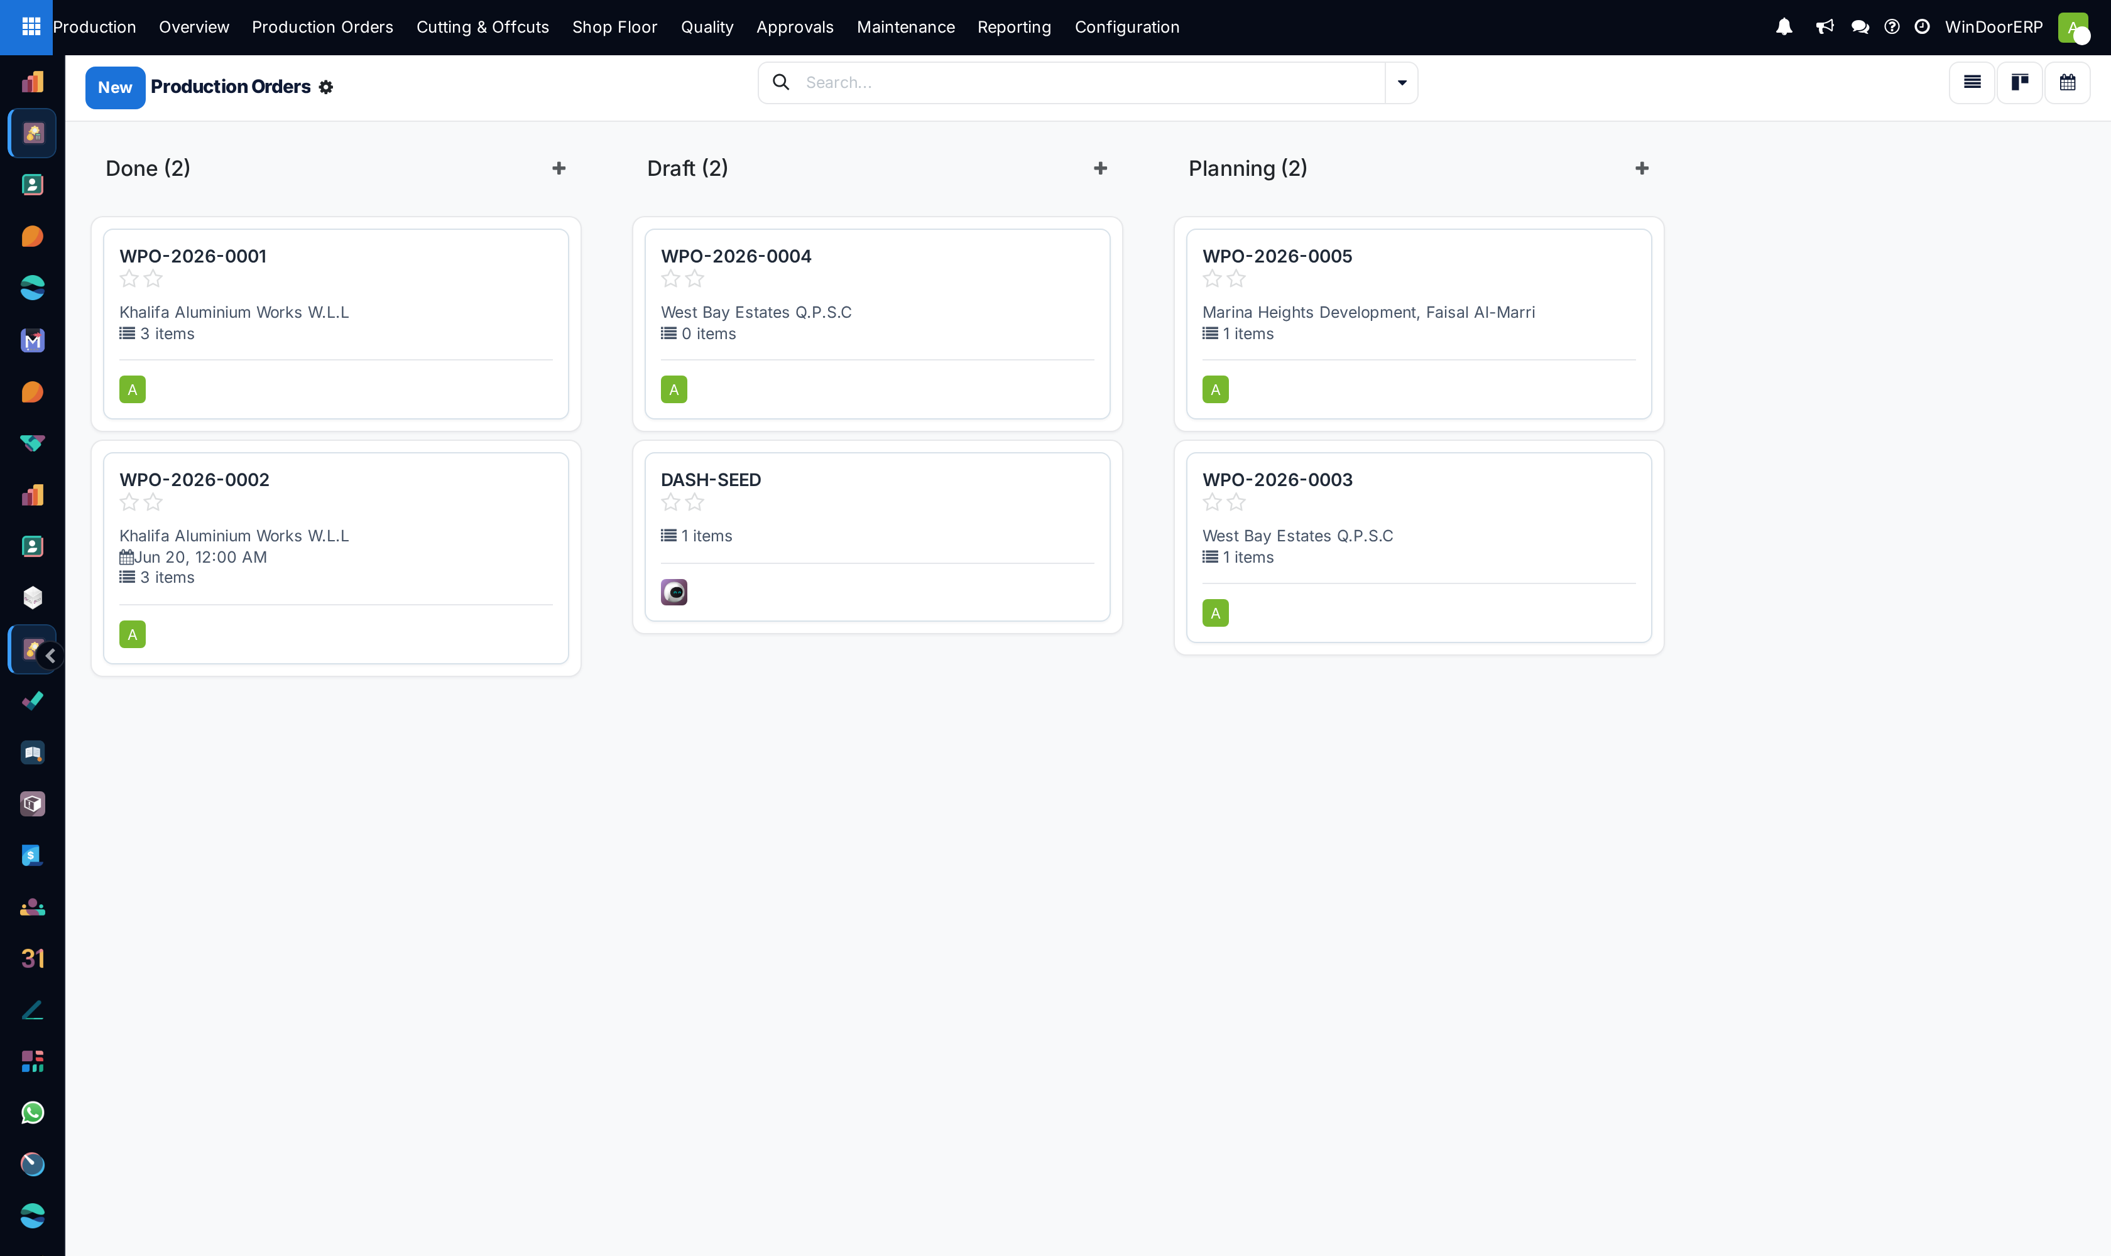The width and height of the screenshot is (2111, 1256).
Task: Switch to list view
Action: [1972, 83]
